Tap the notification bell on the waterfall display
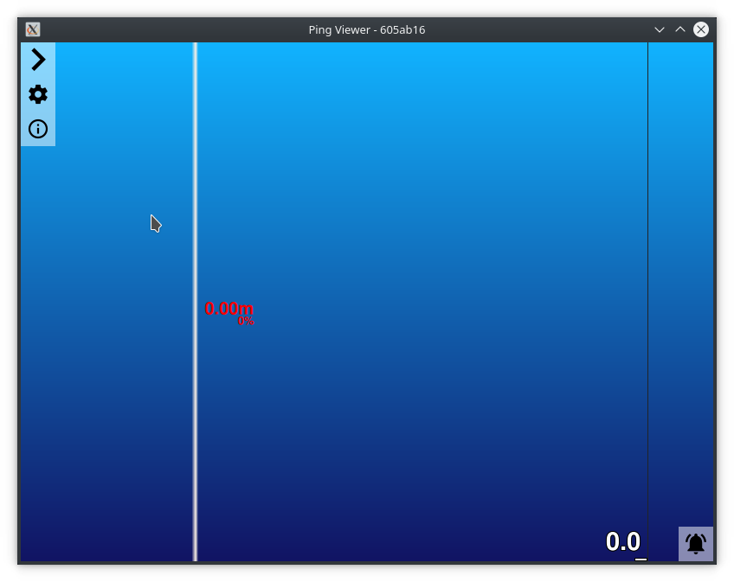 coord(695,544)
